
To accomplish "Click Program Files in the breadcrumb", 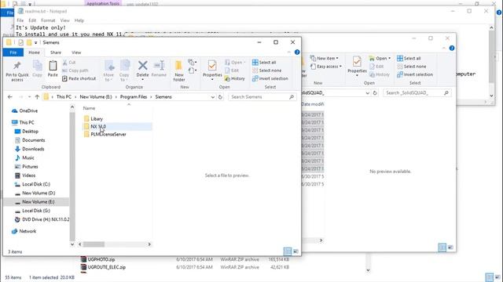I will point(134,97).
